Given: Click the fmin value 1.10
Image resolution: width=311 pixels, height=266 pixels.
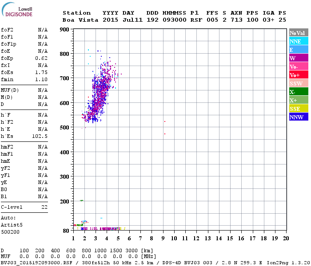Looking at the screenshot, I should coord(41,79).
